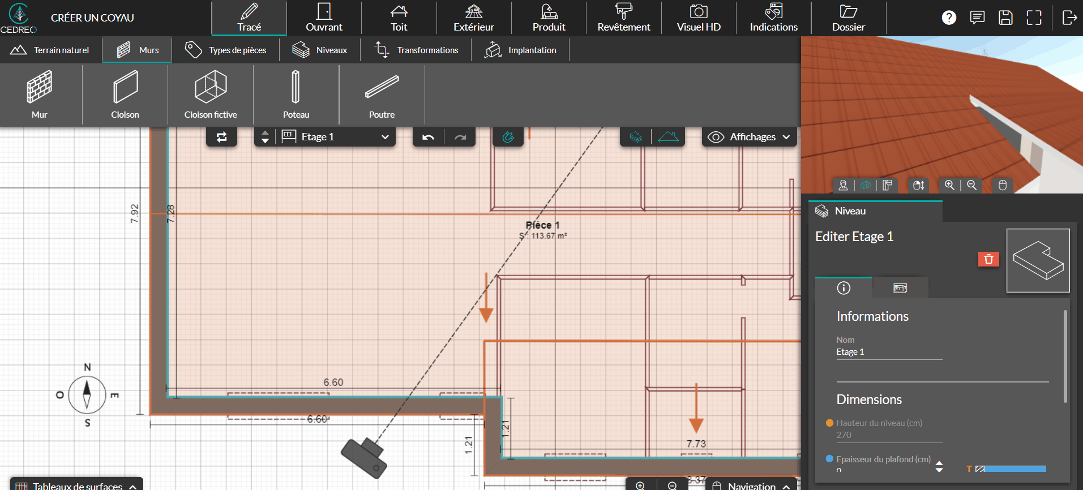Toggle the magnet snapping button
The image size is (1083, 490).
(508, 137)
